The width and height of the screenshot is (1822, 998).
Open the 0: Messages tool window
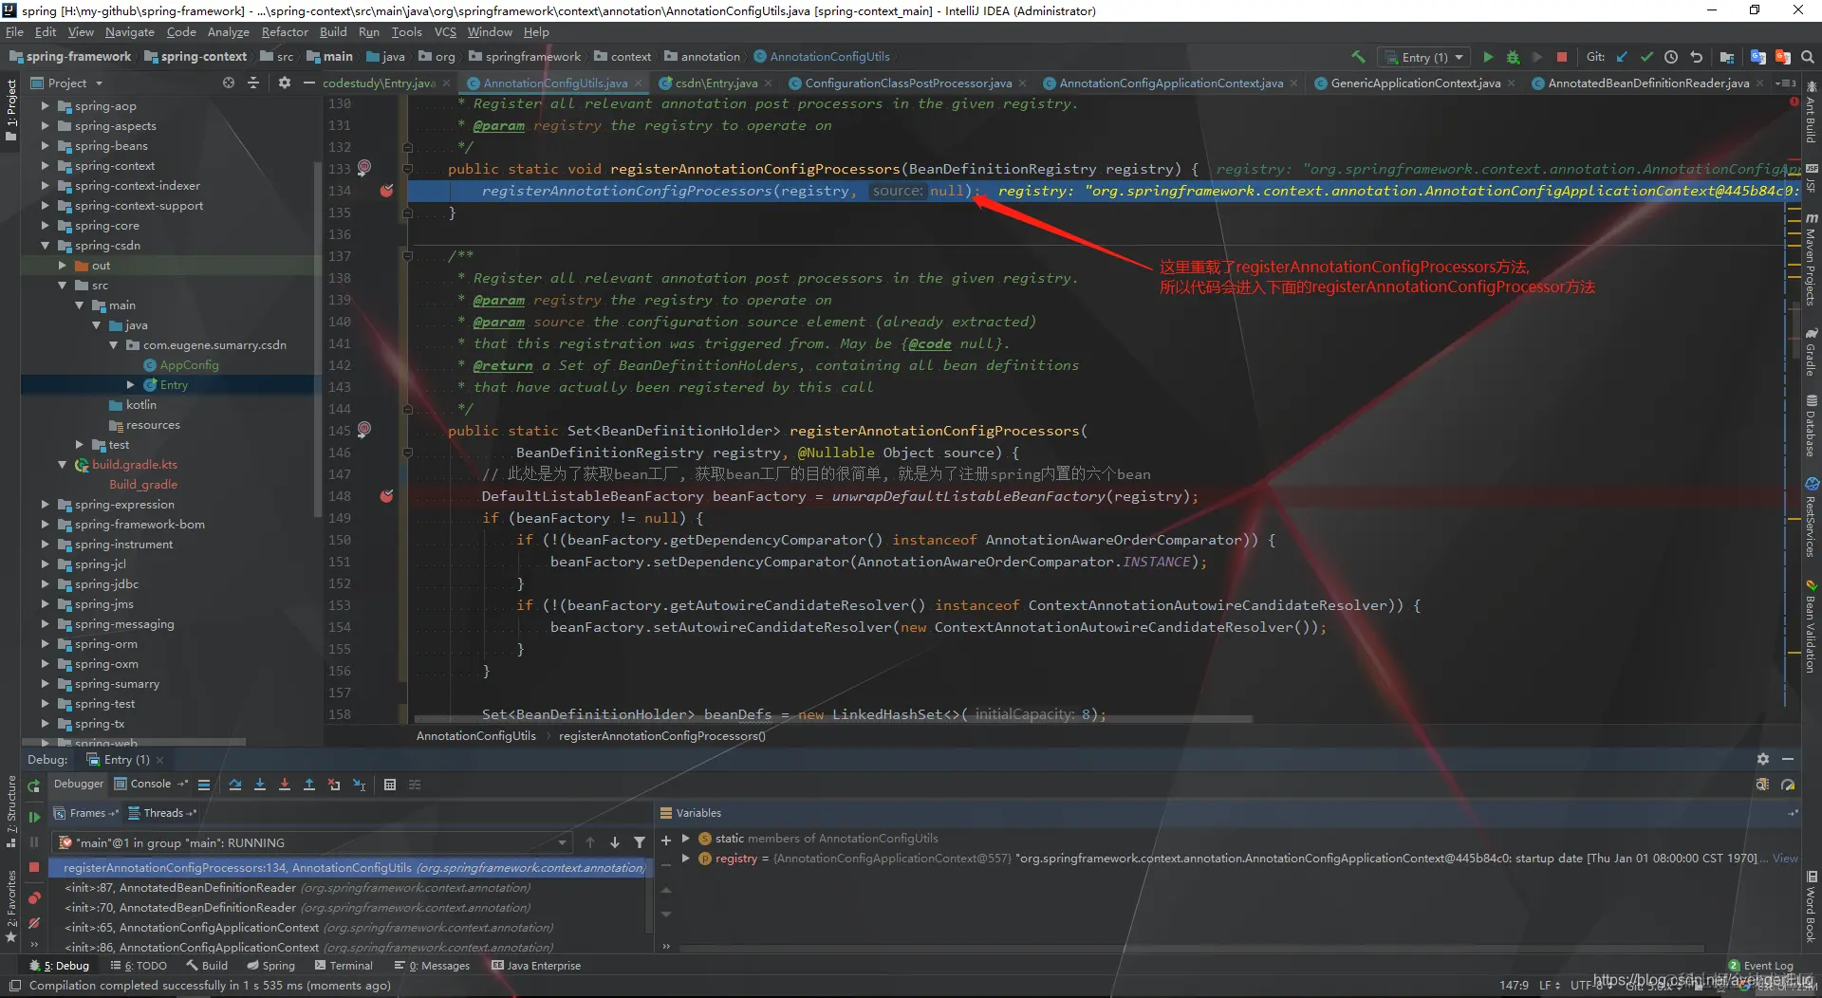433,966
